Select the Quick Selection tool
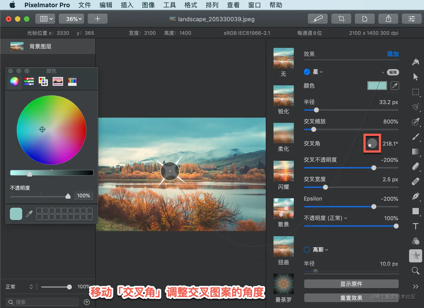Image resolution: width=424 pixels, height=308 pixels. (x=416, y=107)
